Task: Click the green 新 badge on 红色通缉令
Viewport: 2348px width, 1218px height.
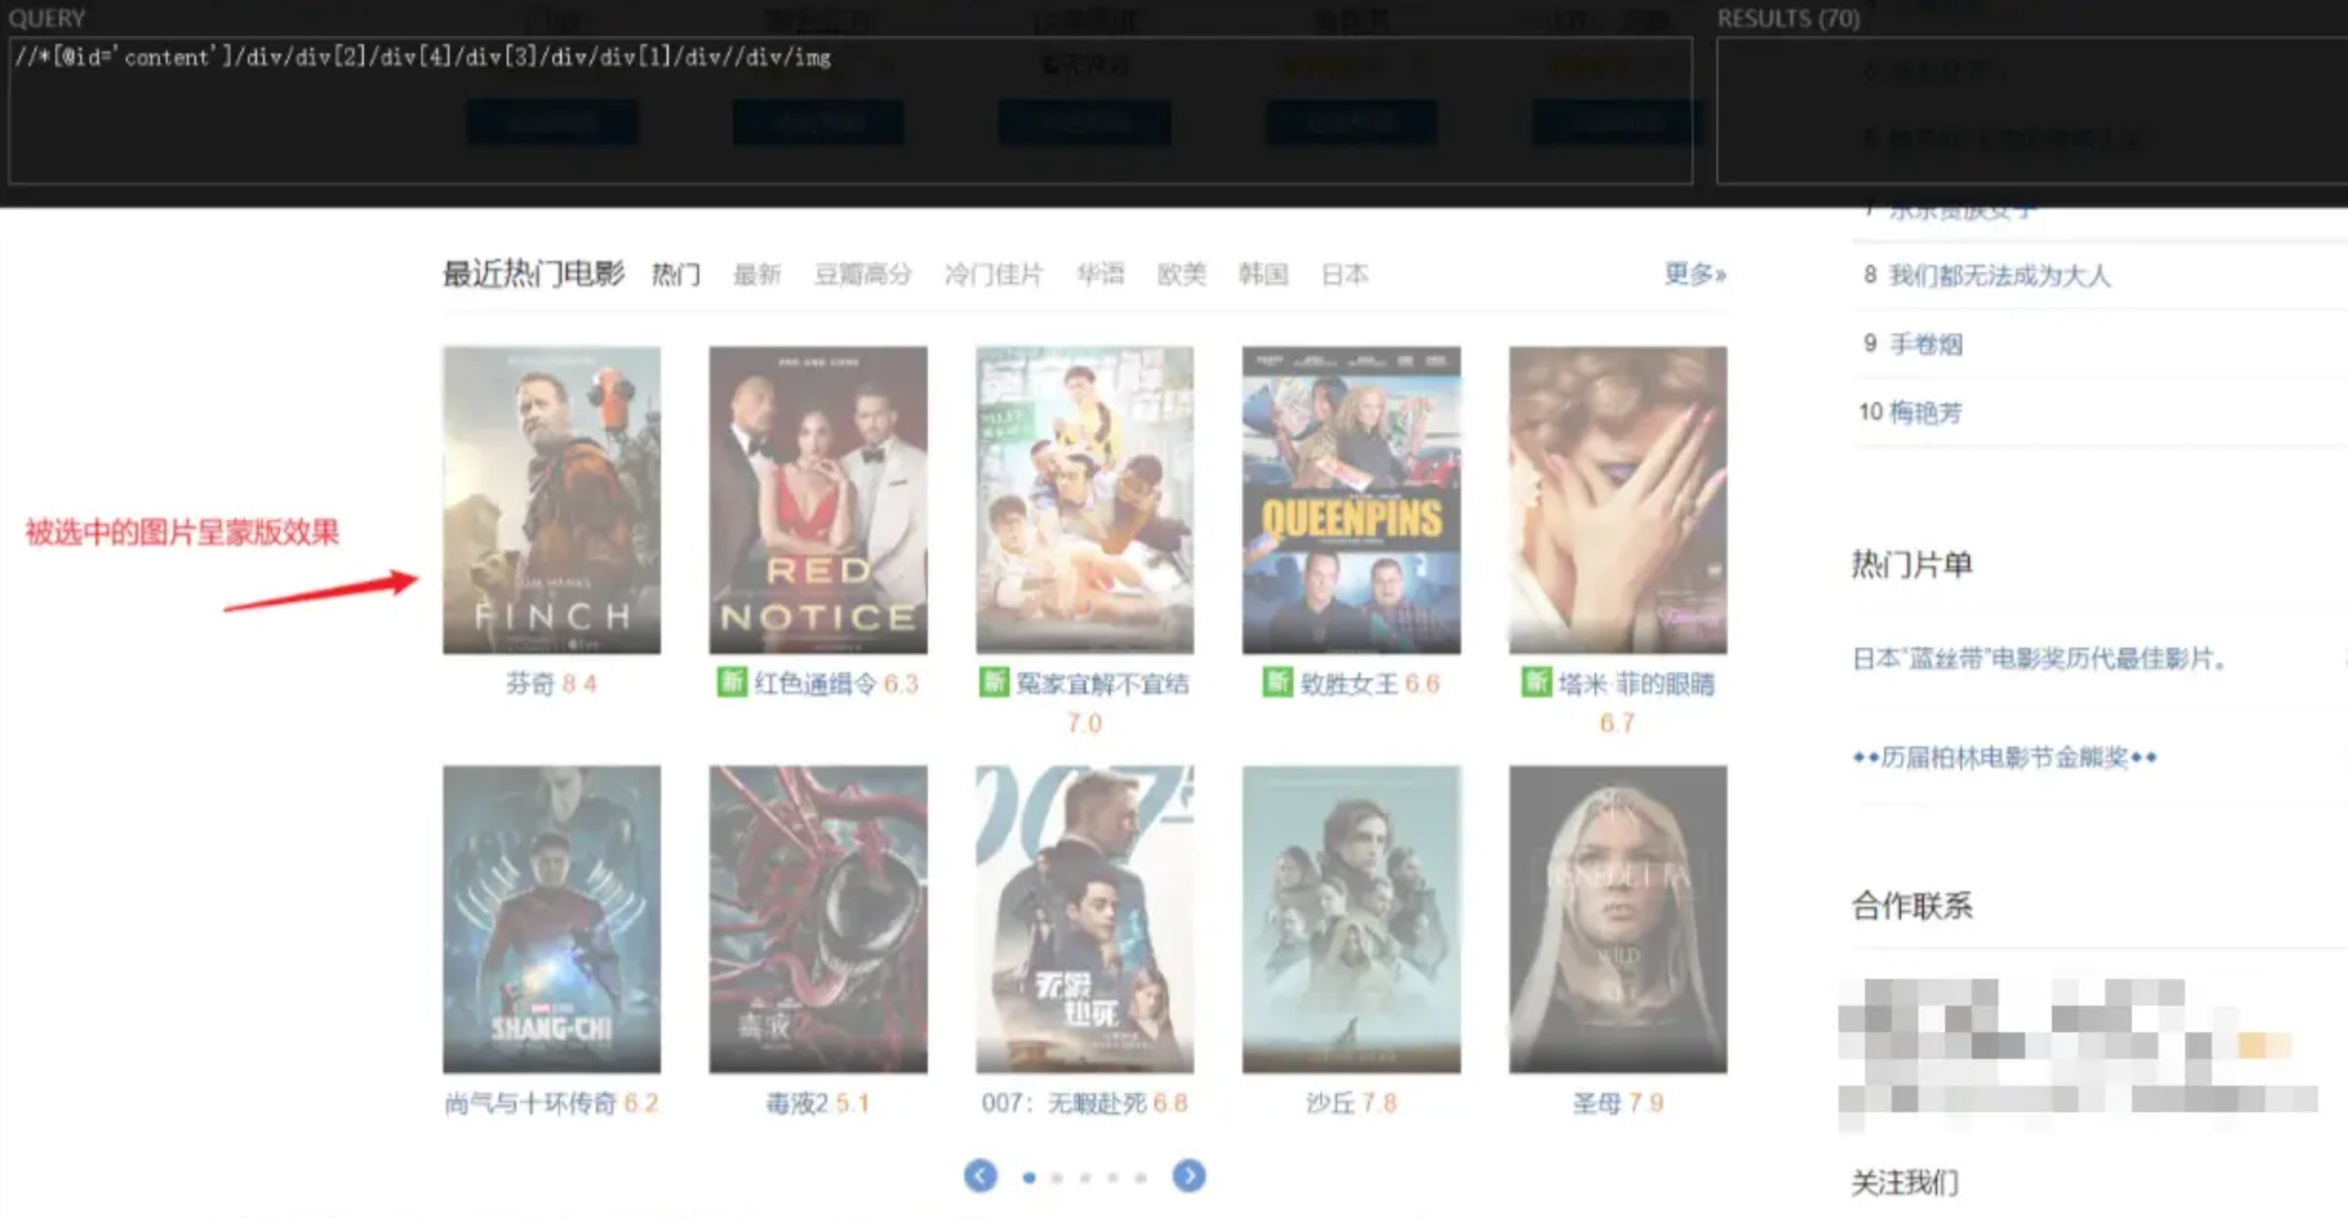Action: point(731,684)
